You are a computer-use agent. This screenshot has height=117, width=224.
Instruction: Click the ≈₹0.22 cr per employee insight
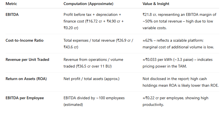(175, 101)
